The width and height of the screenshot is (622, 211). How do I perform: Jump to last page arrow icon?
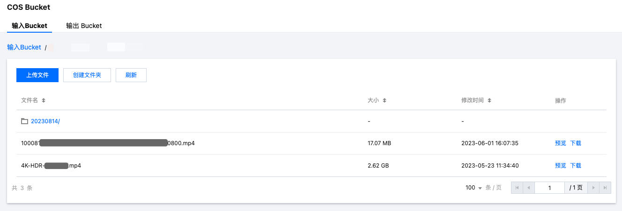tap(605, 188)
